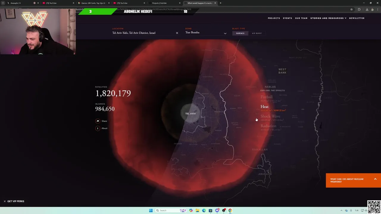
Task: Click the taskbar Search box
Action: 171,210
